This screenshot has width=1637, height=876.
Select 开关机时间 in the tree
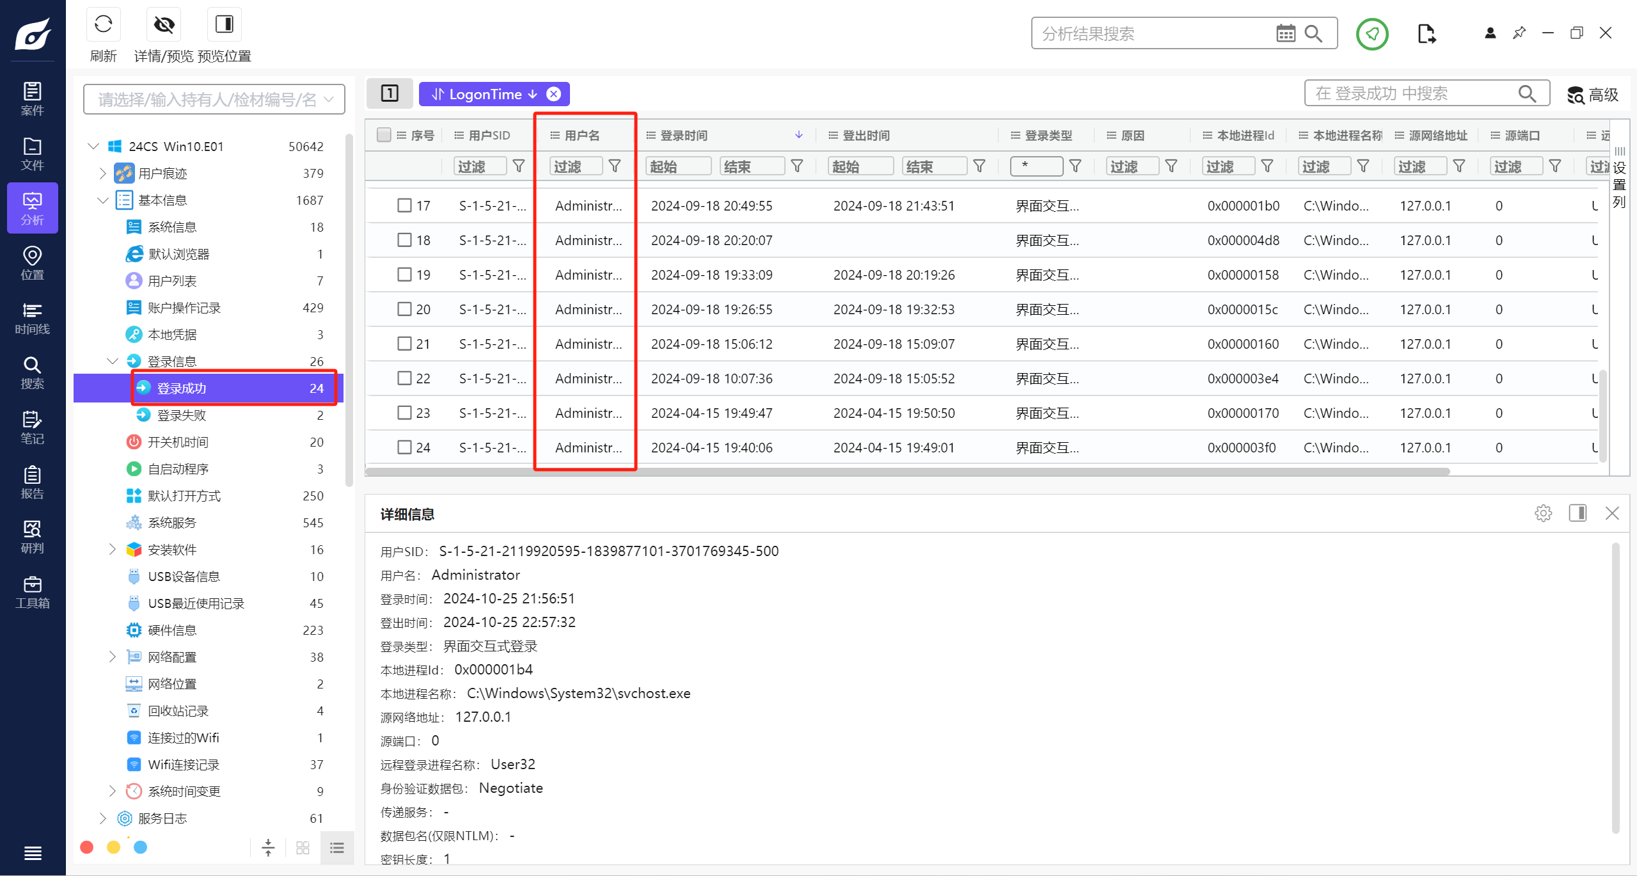pos(178,442)
